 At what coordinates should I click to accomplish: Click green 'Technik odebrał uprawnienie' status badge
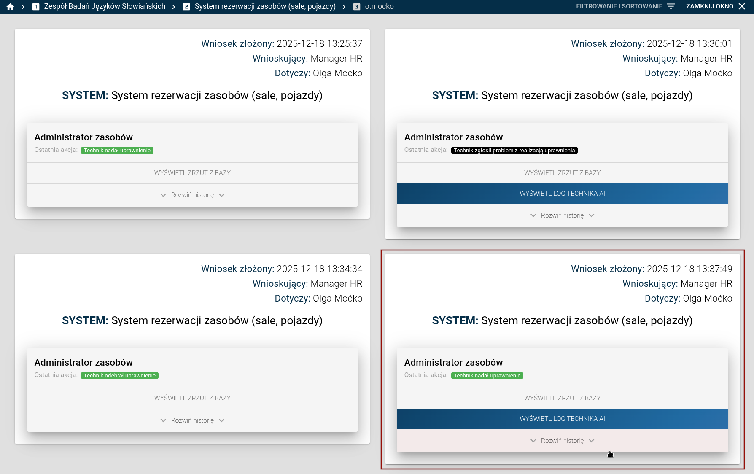[x=119, y=376]
